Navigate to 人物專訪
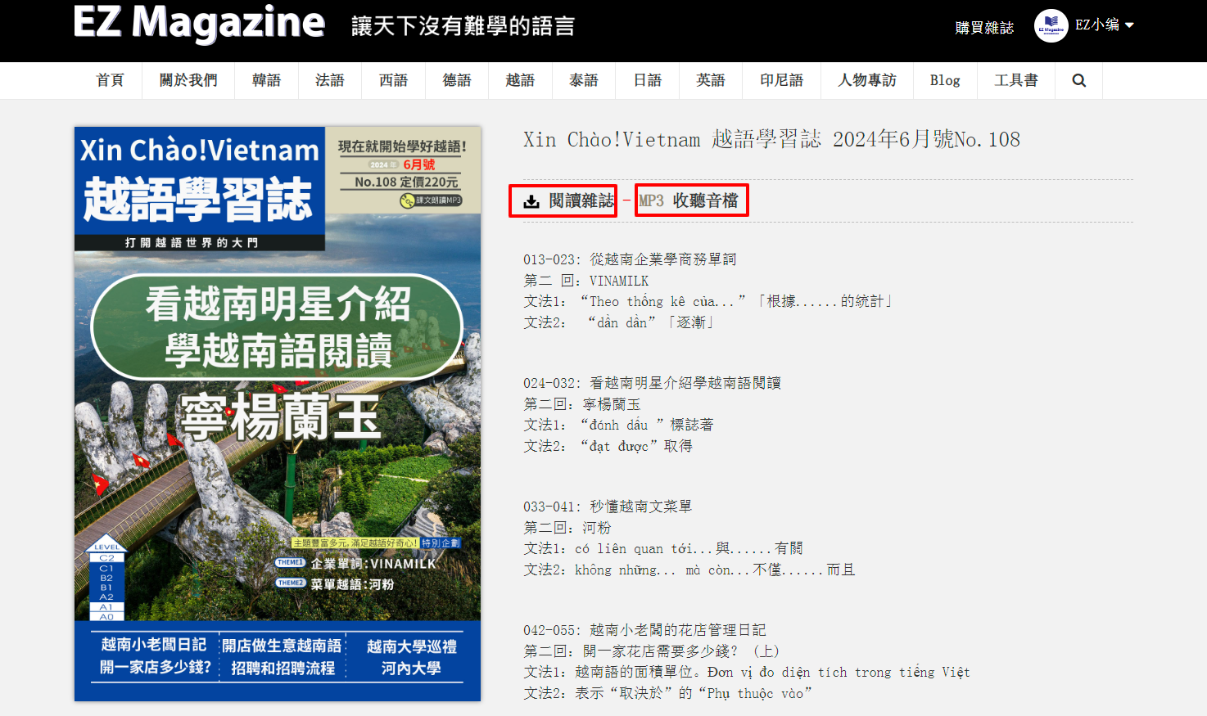Screen dimensions: 1207x716 866,80
